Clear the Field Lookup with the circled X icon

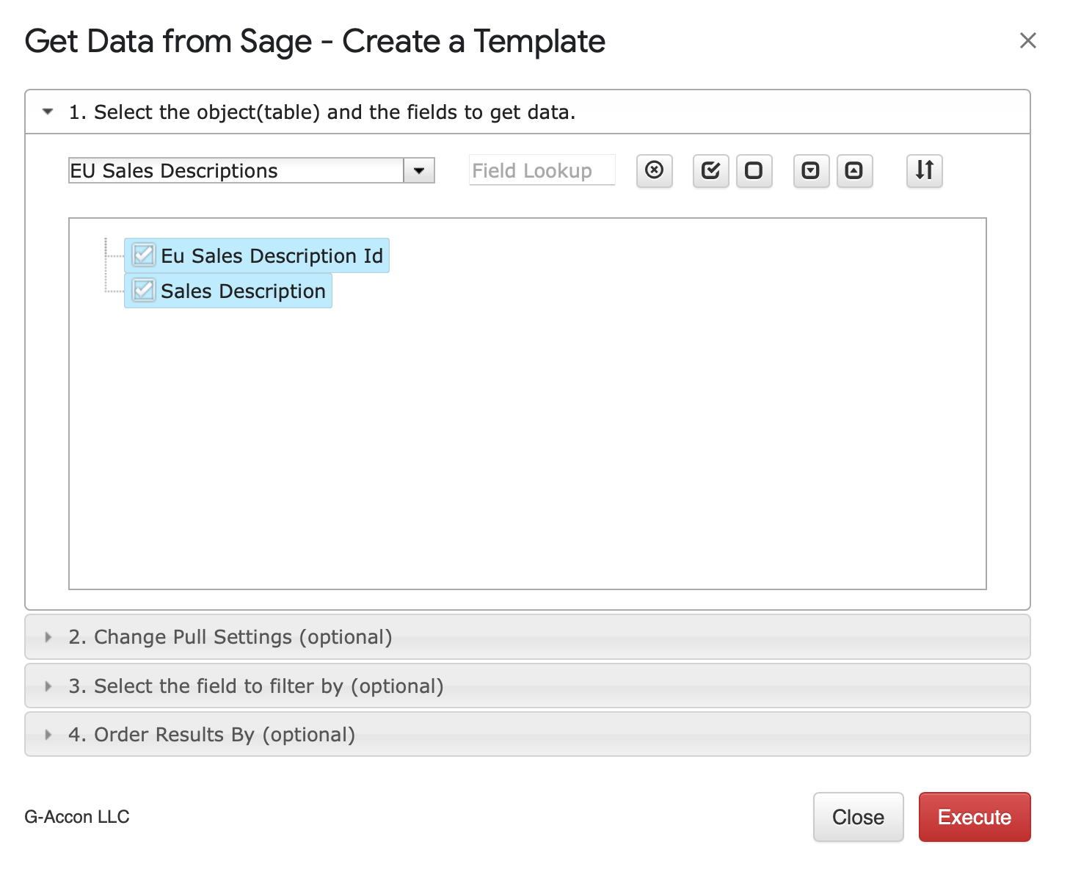coord(654,171)
